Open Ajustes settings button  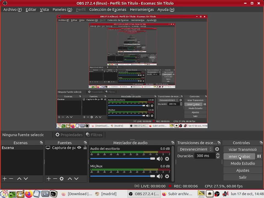[x=243, y=170]
